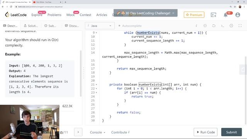Submit the solution
The width and height of the screenshot is (247, 139).
(x=232, y=132)
